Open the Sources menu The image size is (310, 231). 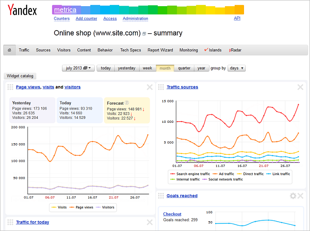tap(43, 50)
